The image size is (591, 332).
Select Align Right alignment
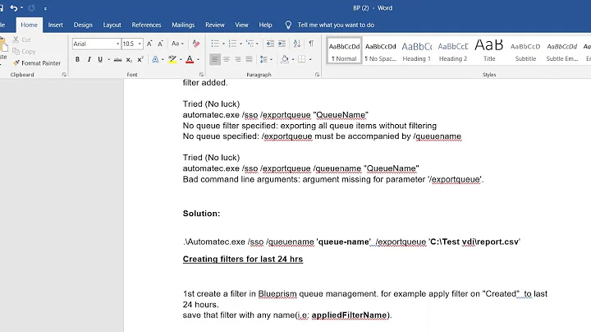(238, 59)
